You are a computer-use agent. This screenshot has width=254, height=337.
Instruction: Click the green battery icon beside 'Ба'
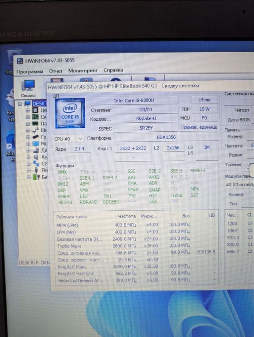(36, 177)
